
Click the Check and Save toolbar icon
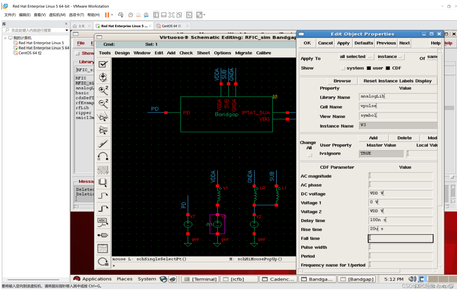point(103,64)
